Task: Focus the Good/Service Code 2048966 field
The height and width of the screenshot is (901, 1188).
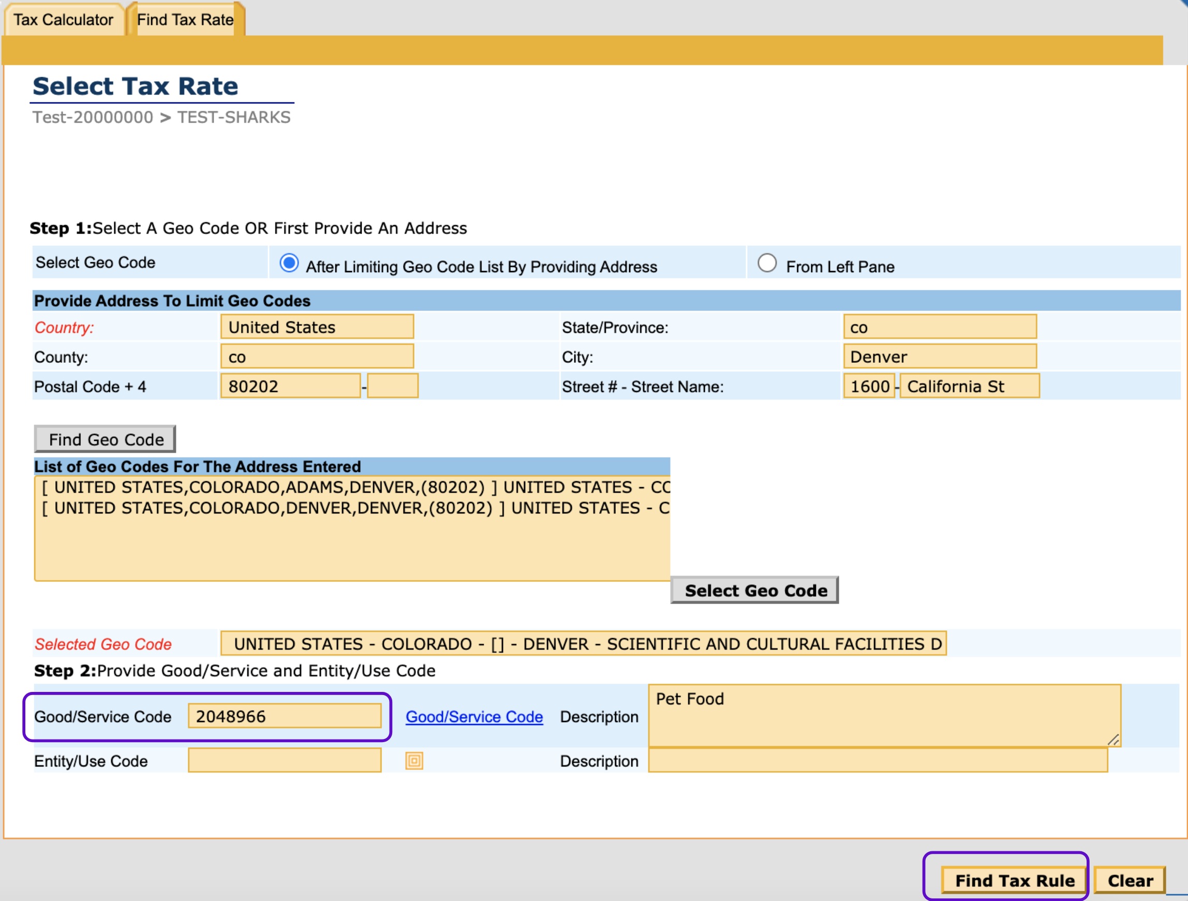Action: pos(285,716)
